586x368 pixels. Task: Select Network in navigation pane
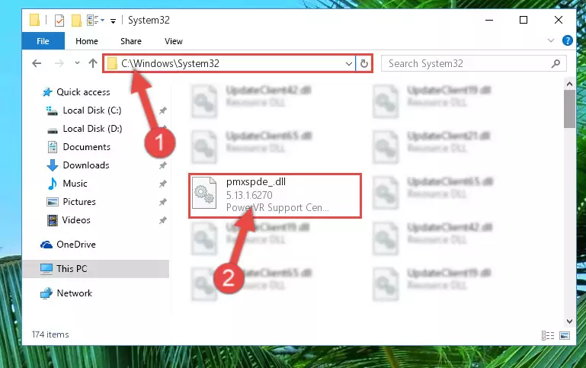[x=75, y=293]
